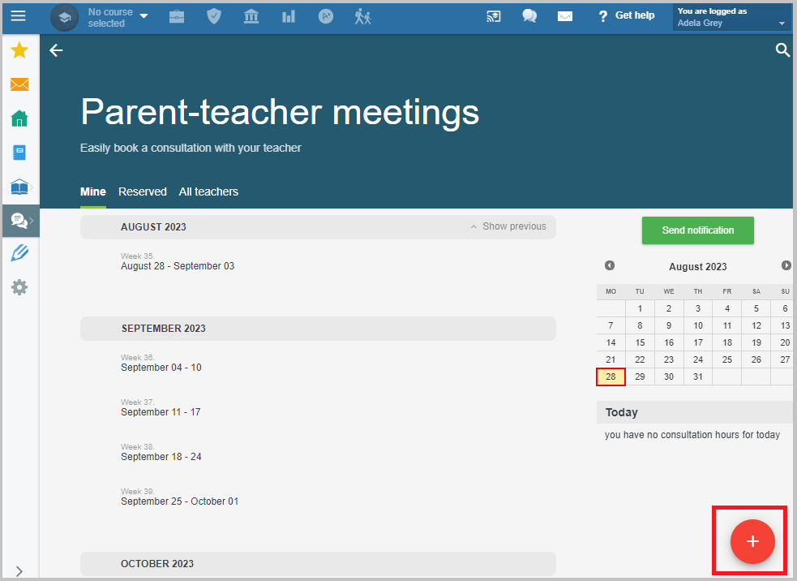
Task: Open the briefcase icon in top bar
Action: [x=177, y=17]
